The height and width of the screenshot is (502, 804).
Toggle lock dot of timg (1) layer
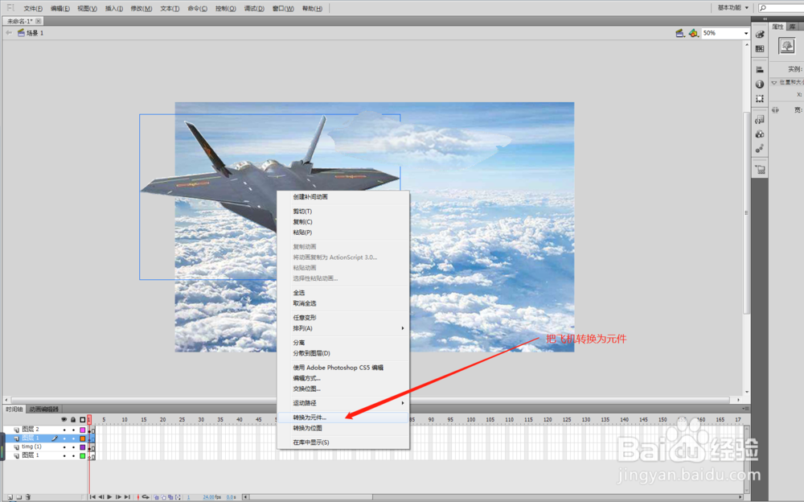pos(73,447)
